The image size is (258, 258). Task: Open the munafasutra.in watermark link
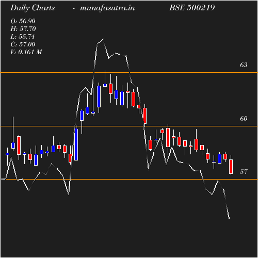(x=107, y=8)
